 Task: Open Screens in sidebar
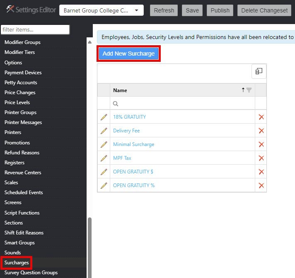pyautogui.click(x=13, y=202)
